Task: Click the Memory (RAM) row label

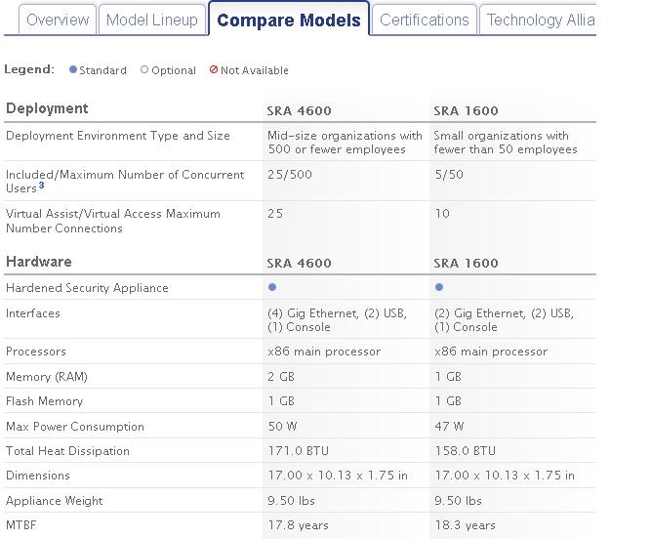Action: (x=47, y=377)
